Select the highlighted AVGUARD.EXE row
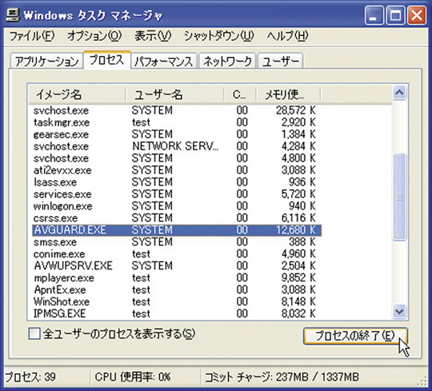Screen dimensions: 432x391 click(x=177, y=230)
